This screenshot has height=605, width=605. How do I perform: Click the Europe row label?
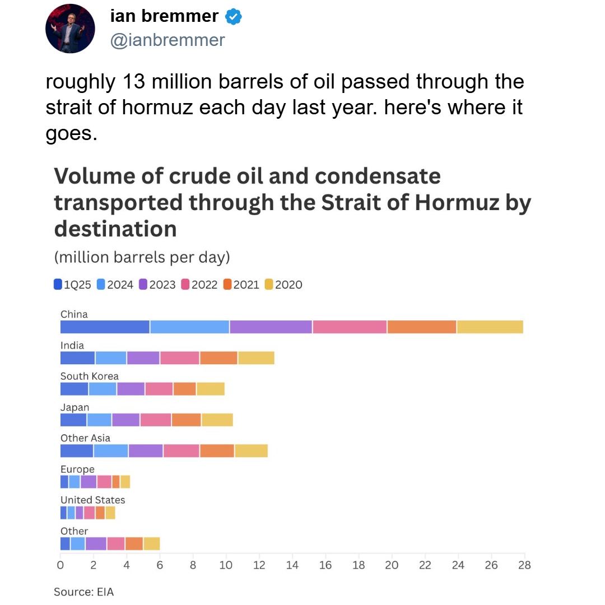[77, 469]
